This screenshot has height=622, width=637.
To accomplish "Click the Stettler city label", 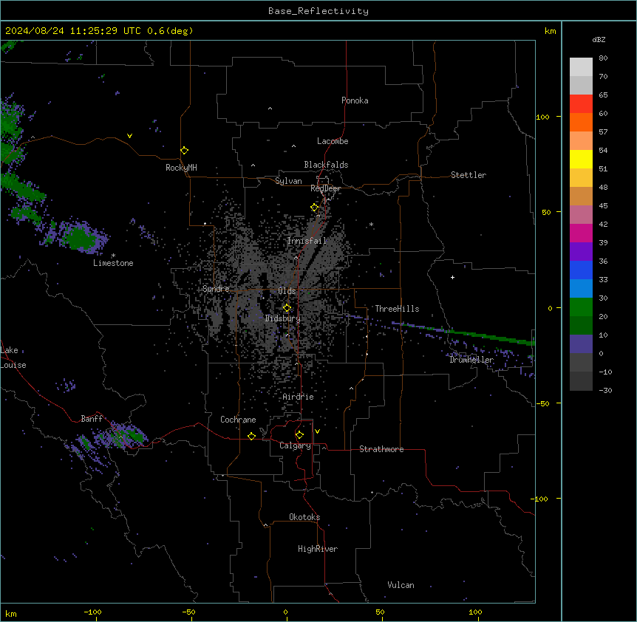I will coord(469,175).
